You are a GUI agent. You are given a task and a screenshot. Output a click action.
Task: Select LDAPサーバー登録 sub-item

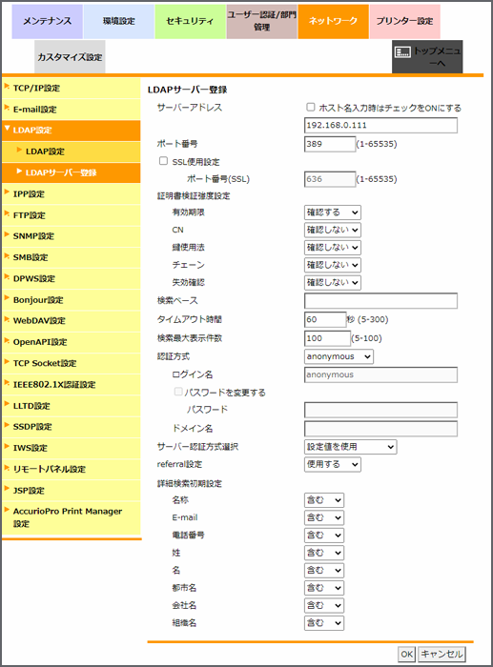(72, 172)
